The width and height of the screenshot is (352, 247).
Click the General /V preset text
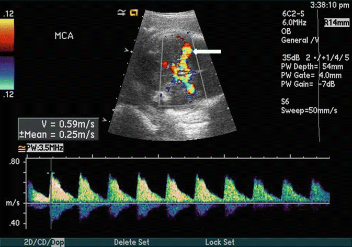(x=300, y=40)
